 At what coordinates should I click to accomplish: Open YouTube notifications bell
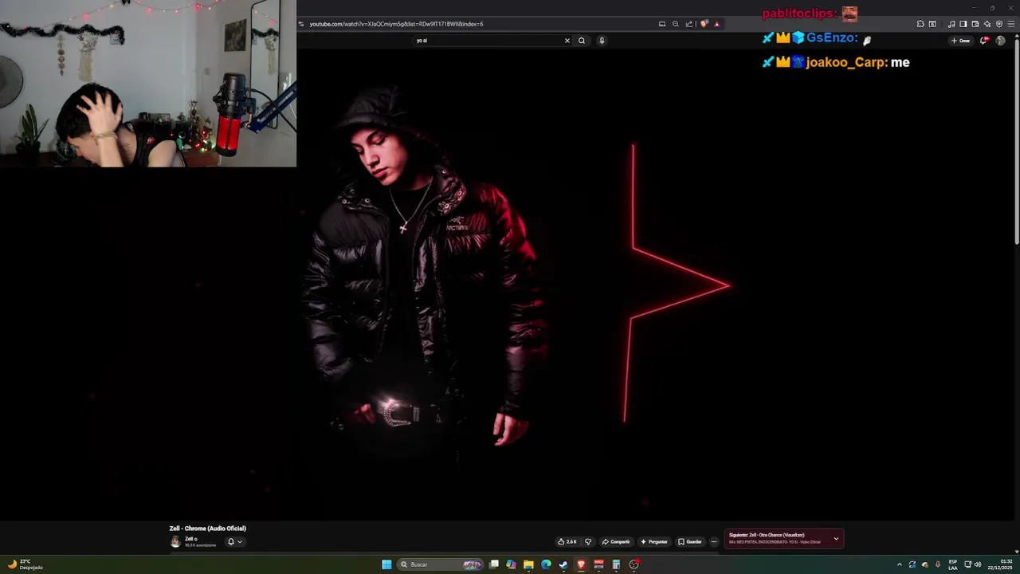tap(985, 41)
